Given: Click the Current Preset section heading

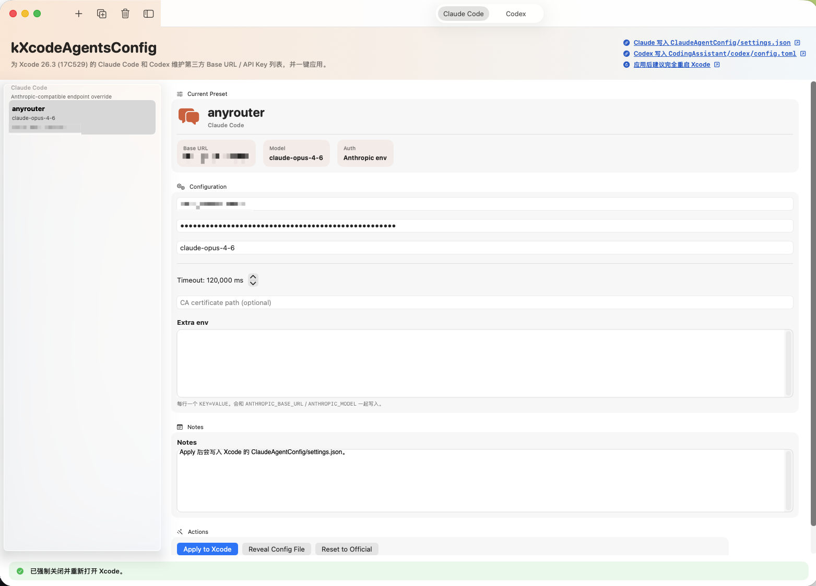Looking at the screenshot, I should [x=207, y=94].
